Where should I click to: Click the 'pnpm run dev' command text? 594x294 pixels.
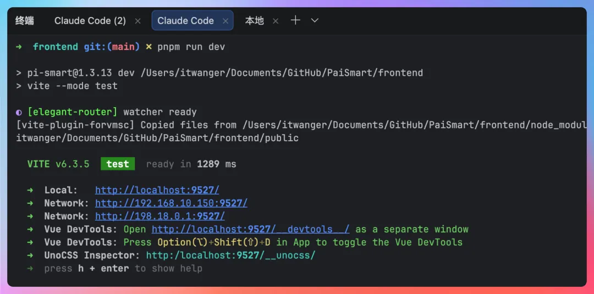point(191,47)
